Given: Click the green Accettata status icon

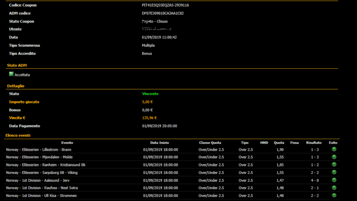Looking at the screenshot, I should [x=11, y=74].
